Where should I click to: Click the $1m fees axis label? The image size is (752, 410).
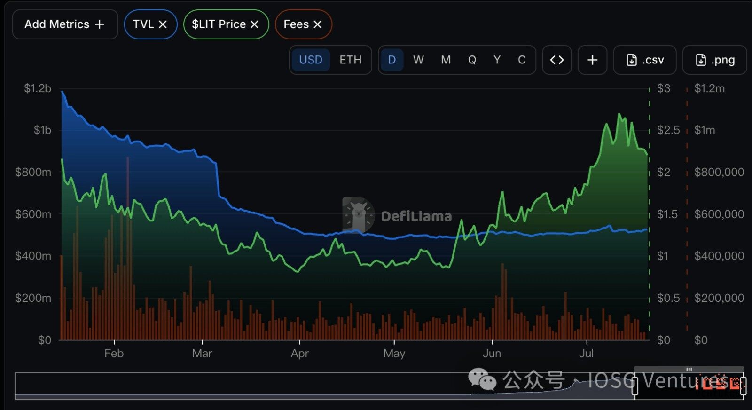(x=705, y=130)
